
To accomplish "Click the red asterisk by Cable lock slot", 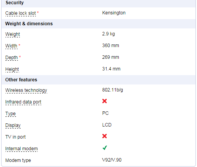I will [x=38, y=12].
